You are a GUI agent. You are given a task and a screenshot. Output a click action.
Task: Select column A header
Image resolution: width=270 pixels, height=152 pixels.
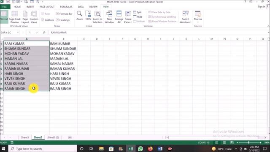coord(27,39)
